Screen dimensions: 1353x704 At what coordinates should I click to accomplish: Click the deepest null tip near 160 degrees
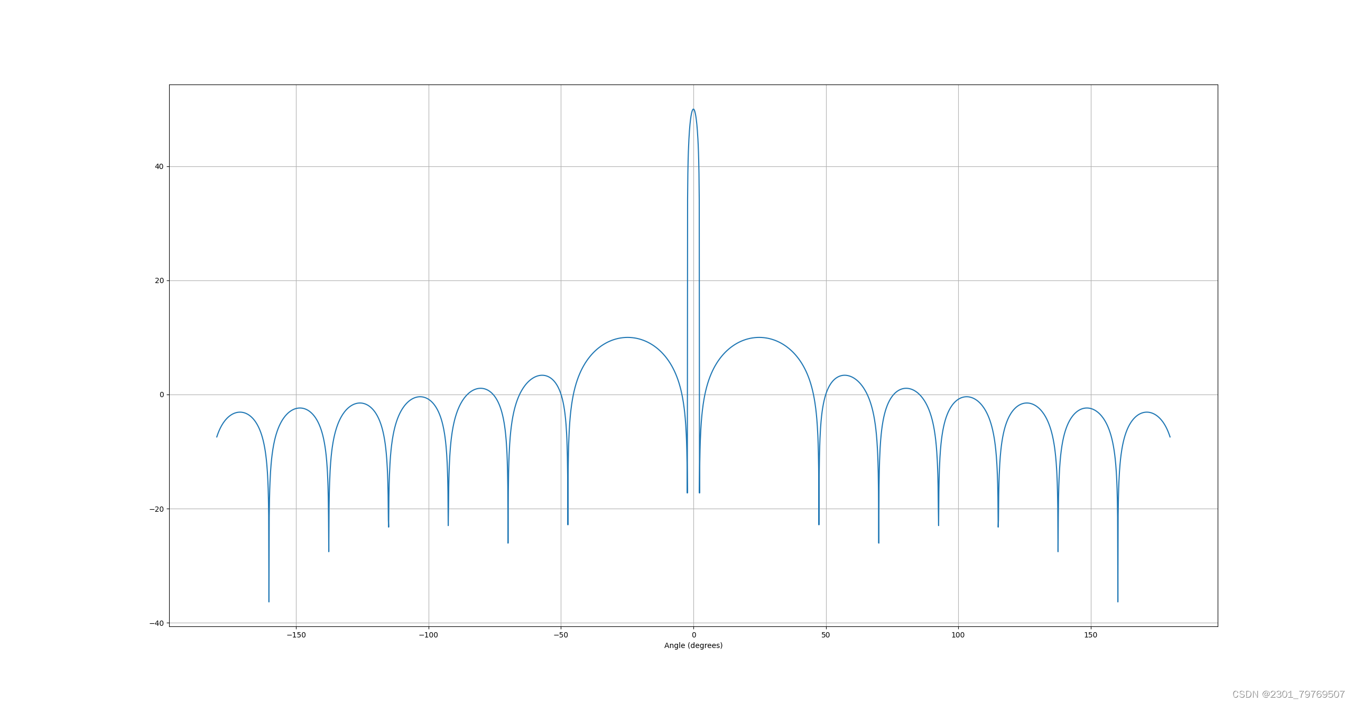coord(1117,600)
